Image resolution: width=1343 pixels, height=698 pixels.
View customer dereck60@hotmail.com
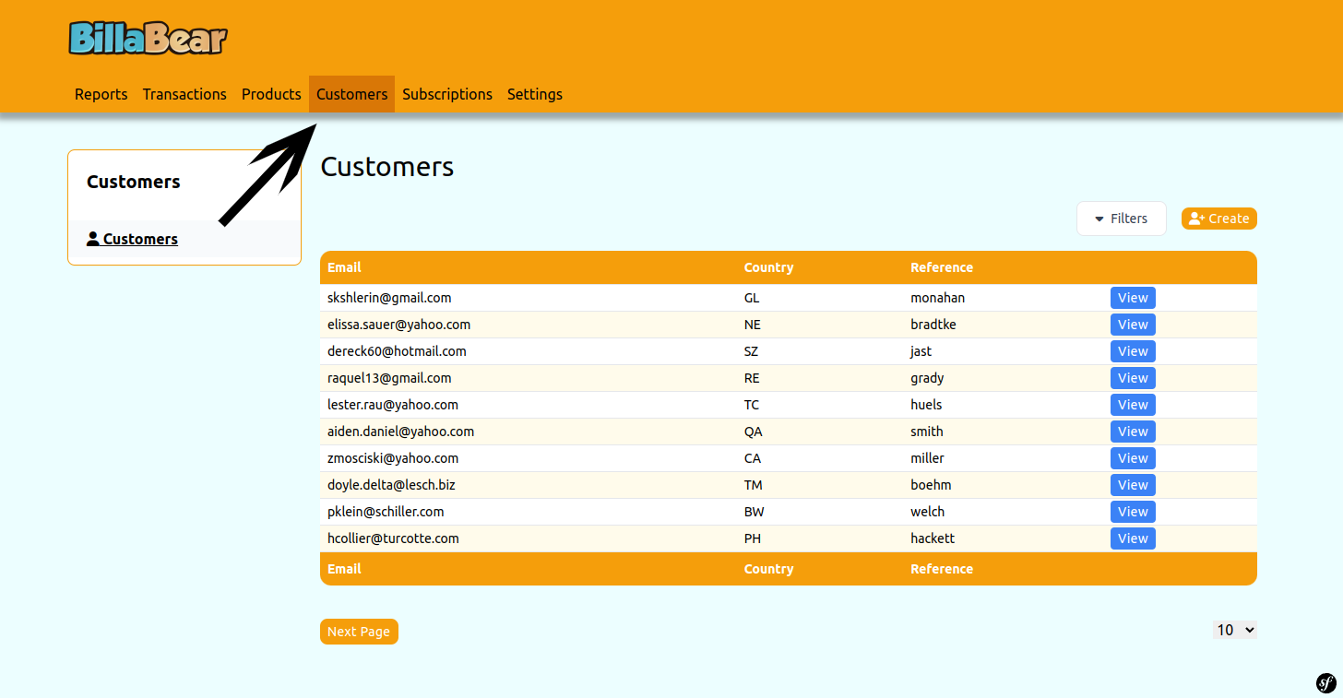(1133, 351)
